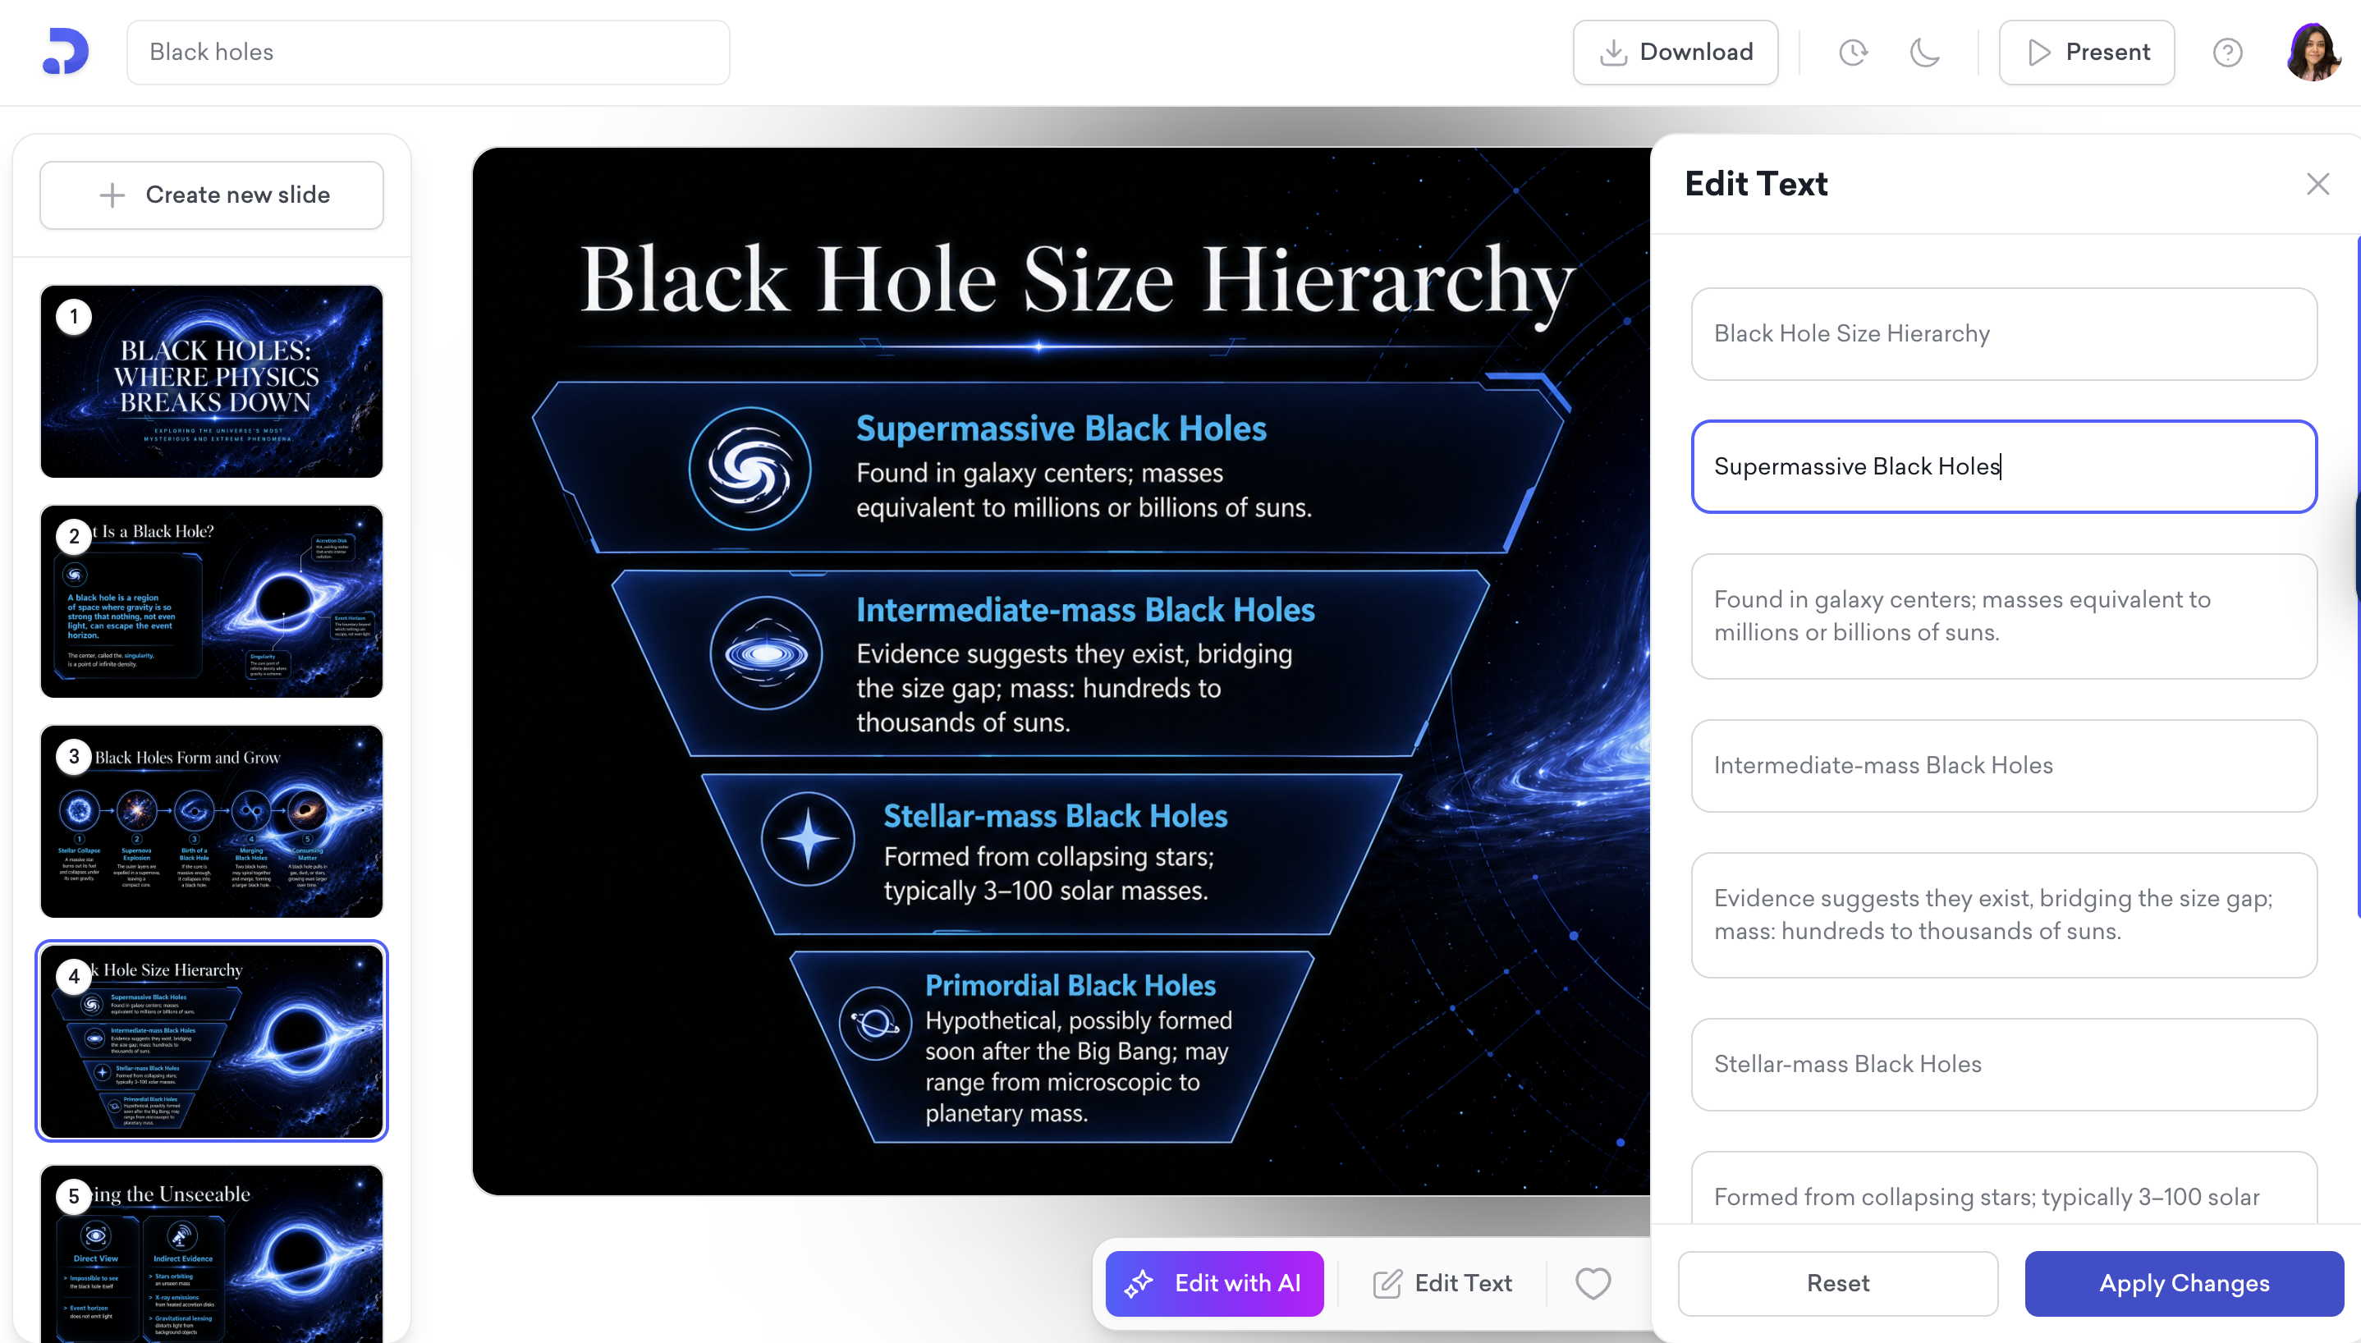The image size is (2361, 1343).
Task: Close the Edit Text panel
Action: click(2317, 185)
